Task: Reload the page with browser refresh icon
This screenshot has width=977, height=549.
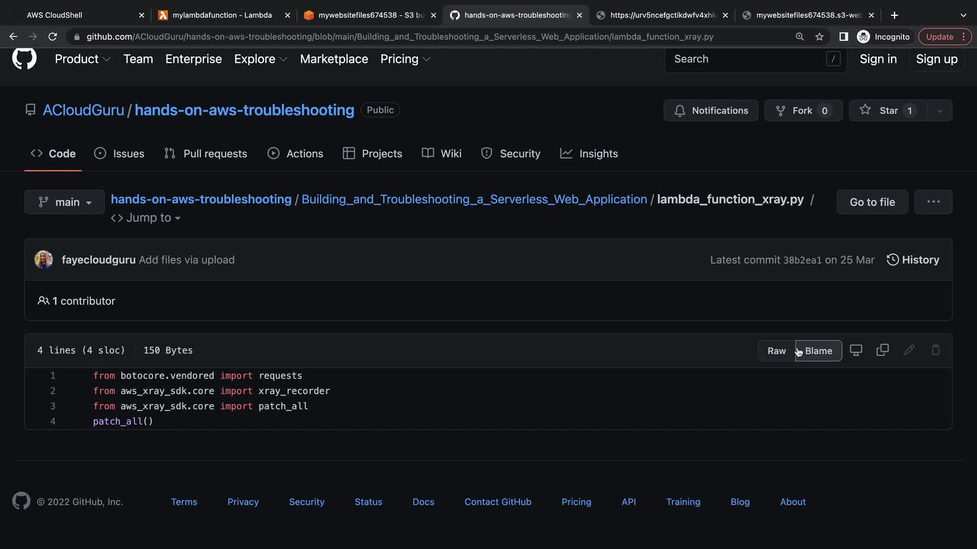Action: tap(52, 37)
